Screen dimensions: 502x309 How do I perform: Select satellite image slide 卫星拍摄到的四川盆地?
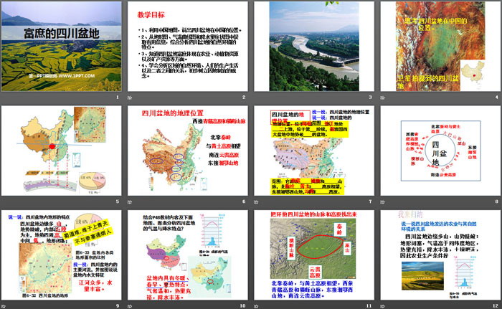pyautogui.click(x=440, y=47)
